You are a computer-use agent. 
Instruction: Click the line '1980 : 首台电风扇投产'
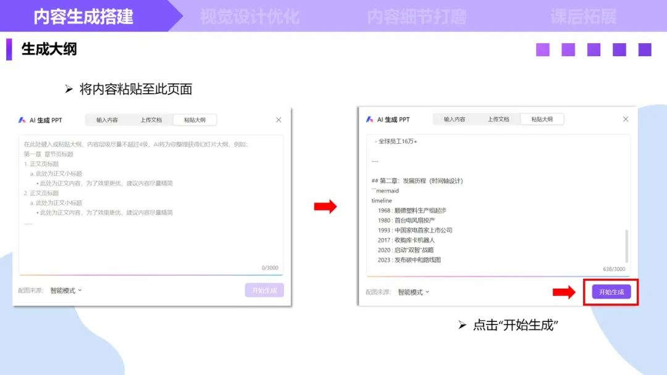pos(406,220)
